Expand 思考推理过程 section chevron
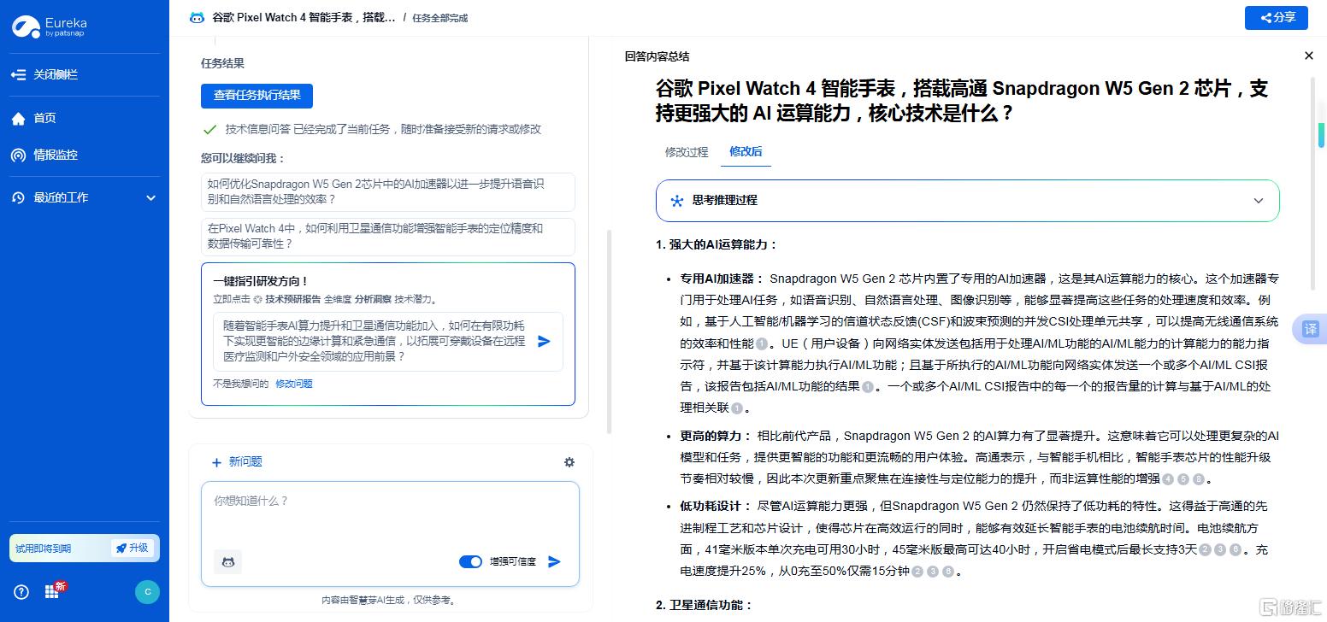The image size is (1327, 622). tap(1258, 201)
